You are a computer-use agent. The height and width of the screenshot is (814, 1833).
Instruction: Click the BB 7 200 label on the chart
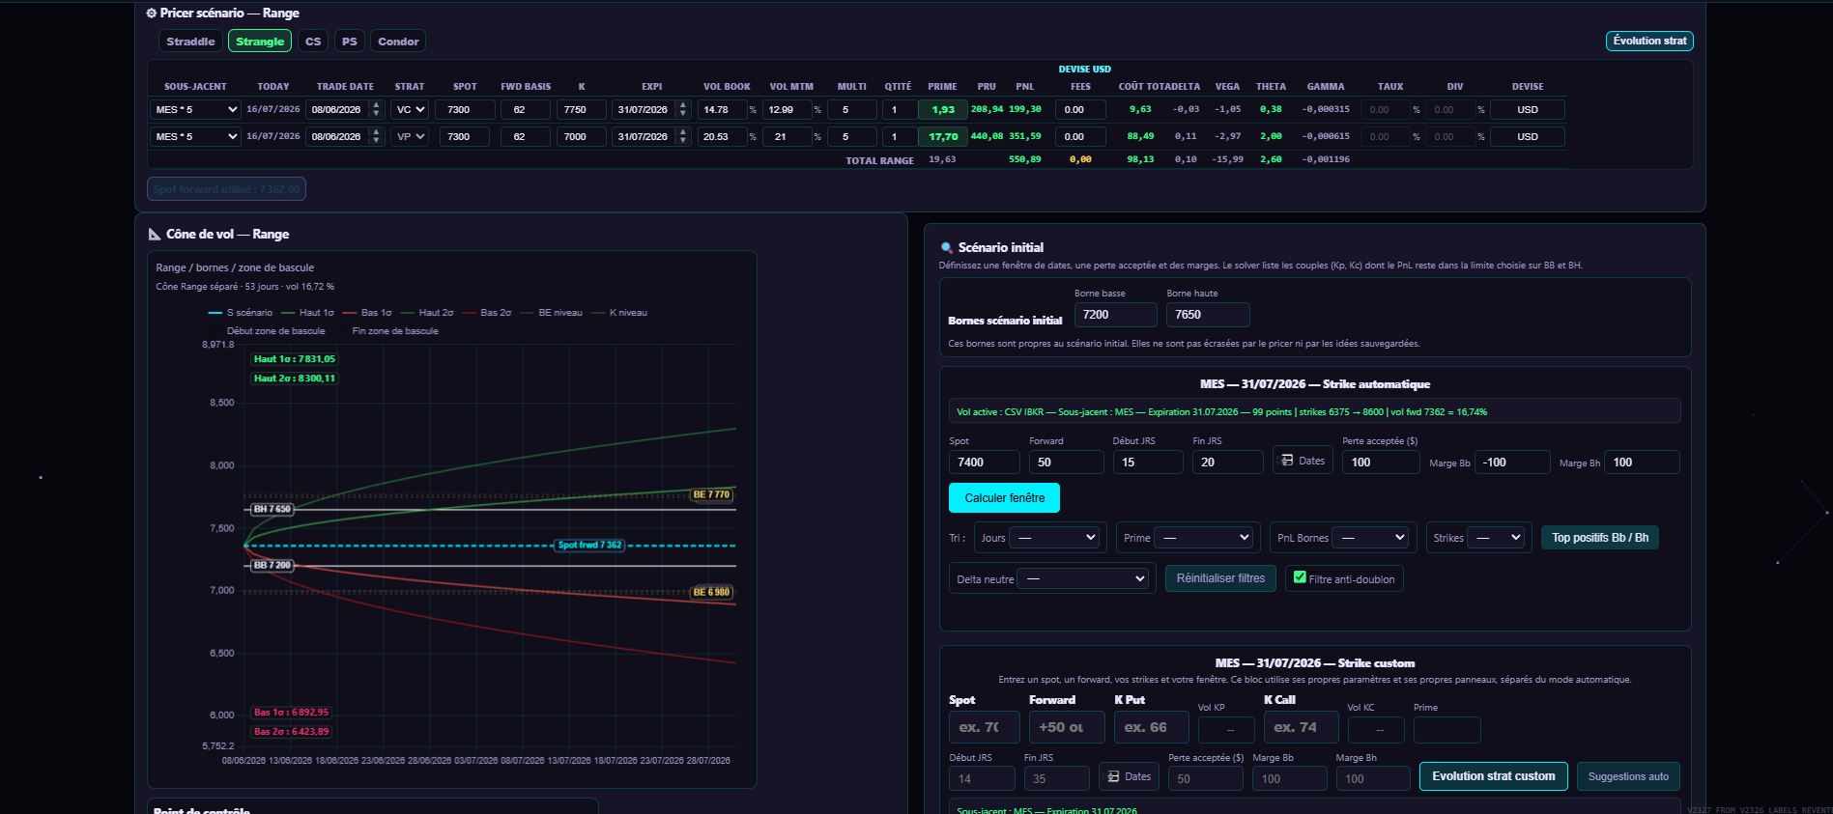272,566
